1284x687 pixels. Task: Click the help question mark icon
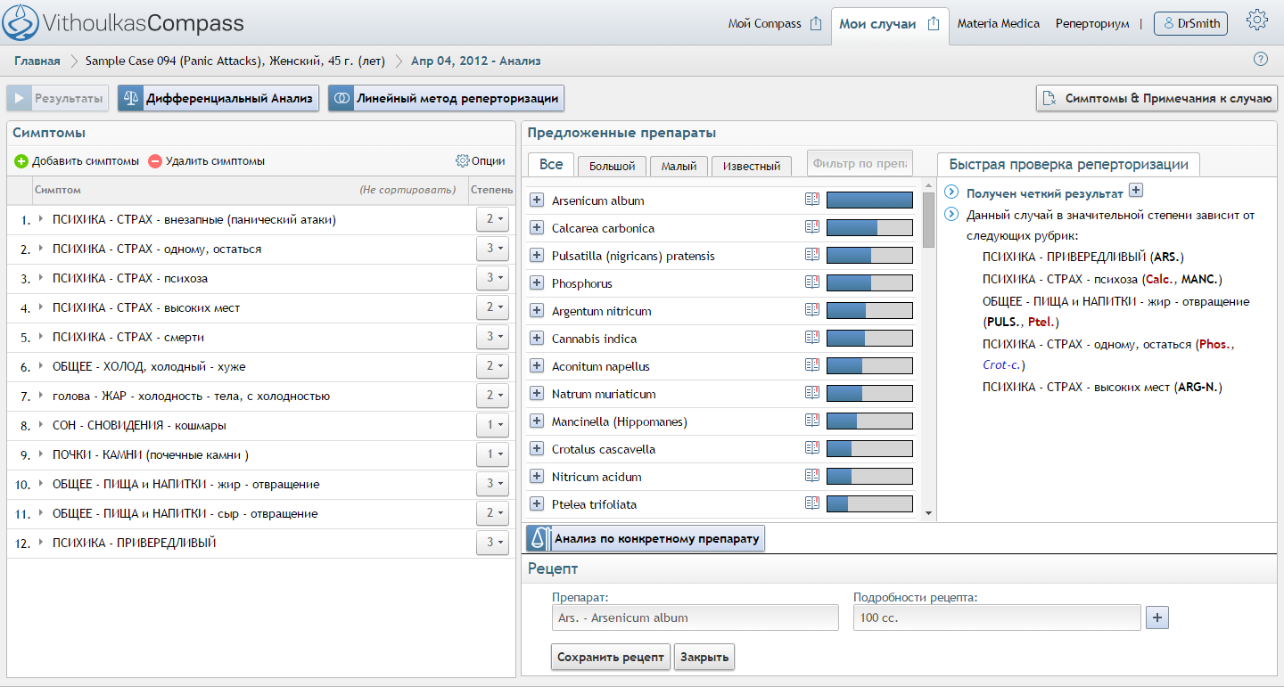coord(1261,60)
